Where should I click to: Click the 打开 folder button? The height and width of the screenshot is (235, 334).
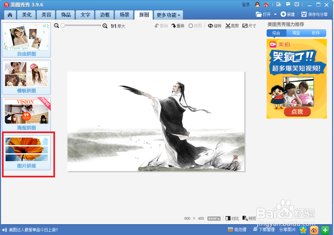(263, 14)
